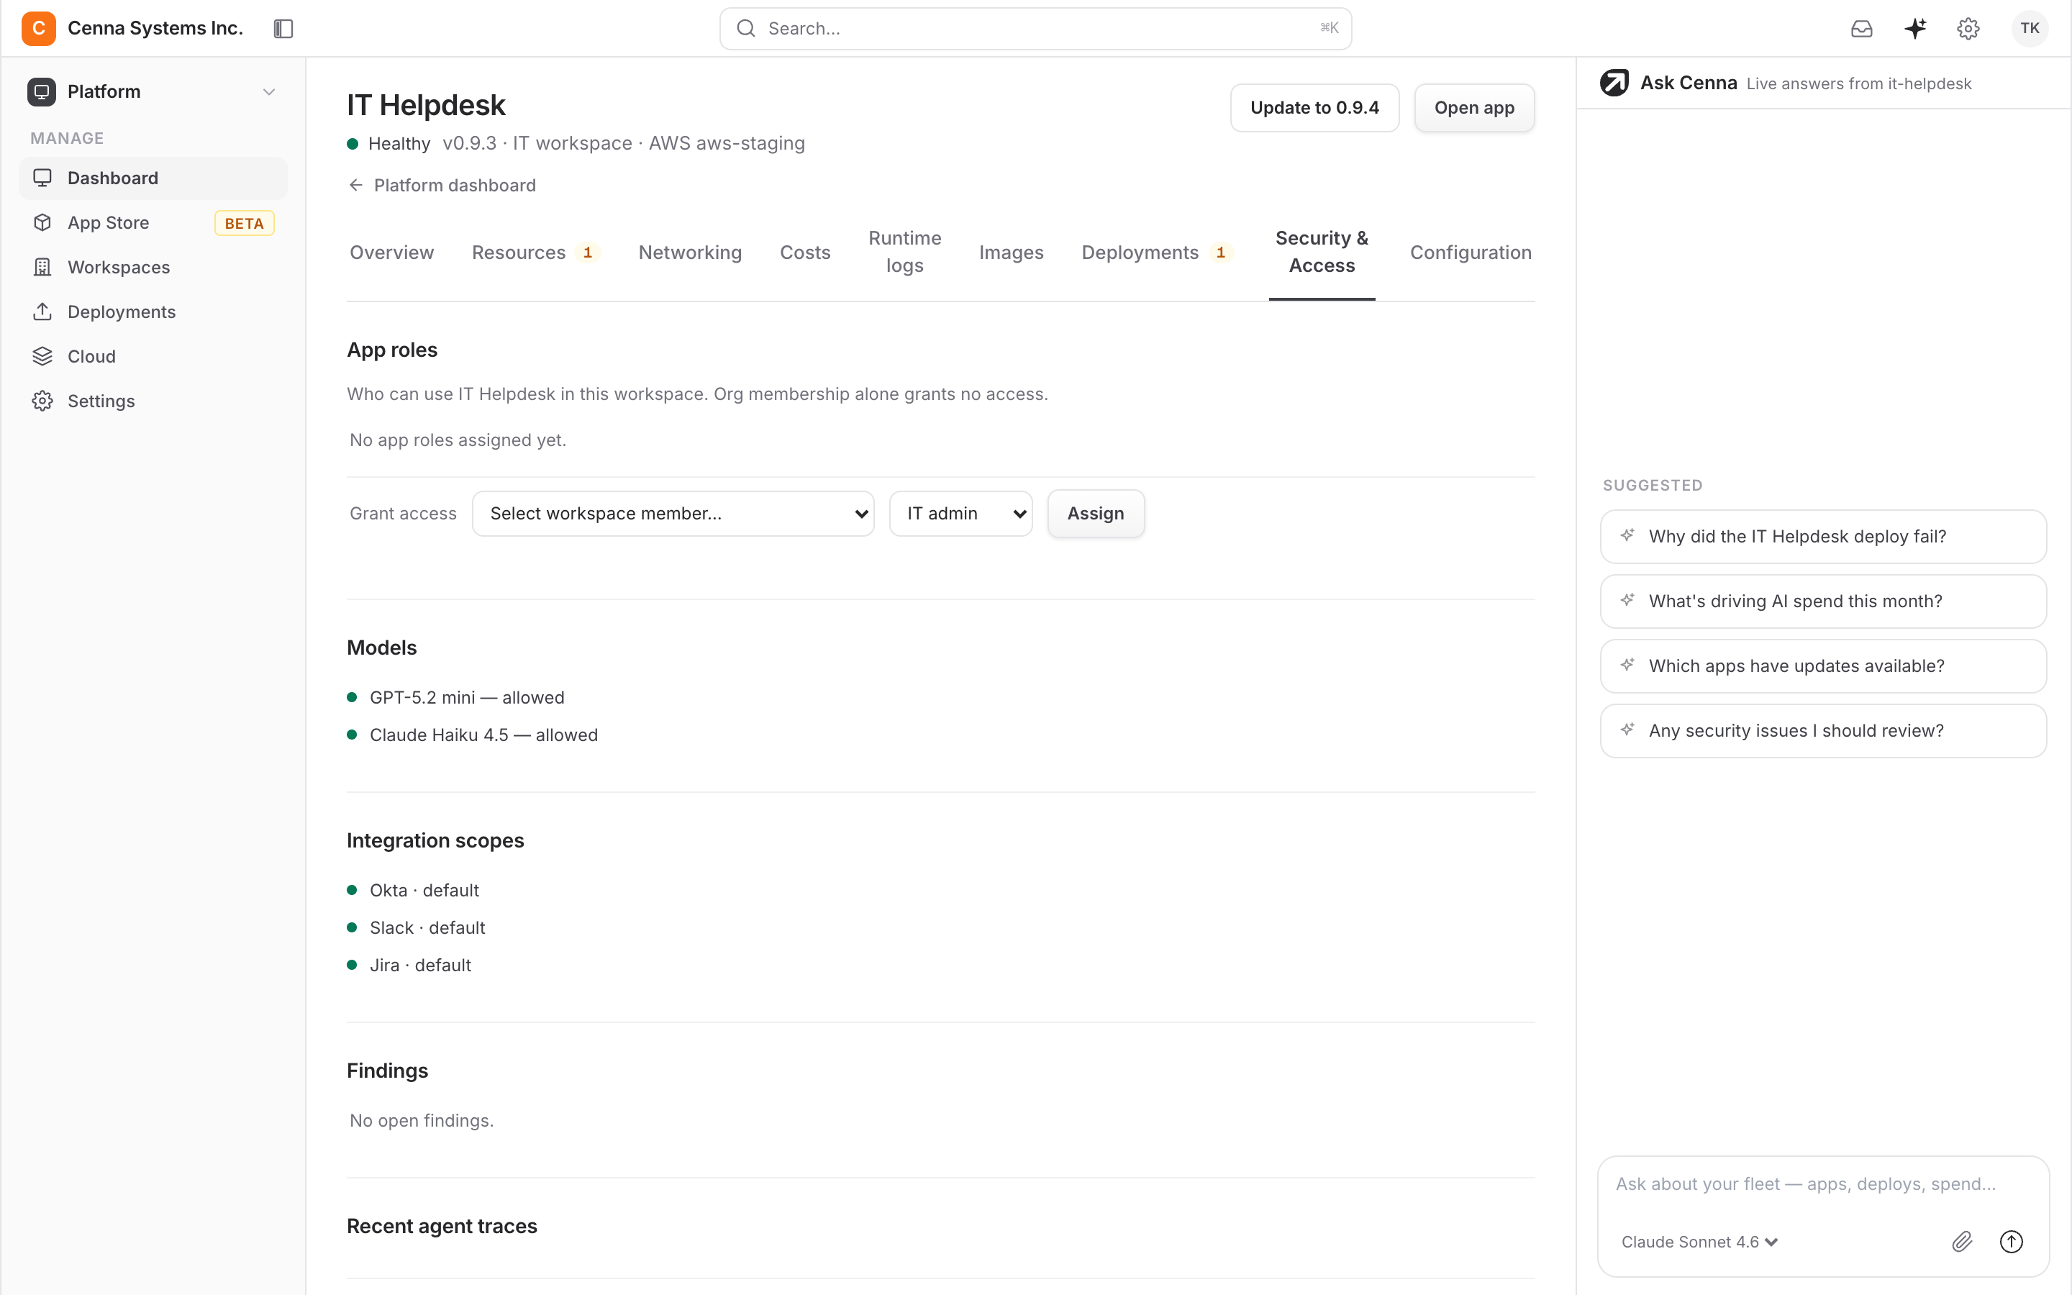Image resolution: width=2072 pixels, height=1295 pixels.
Task: Open the Configuration tab
Action: click(x=1470, y=252)
